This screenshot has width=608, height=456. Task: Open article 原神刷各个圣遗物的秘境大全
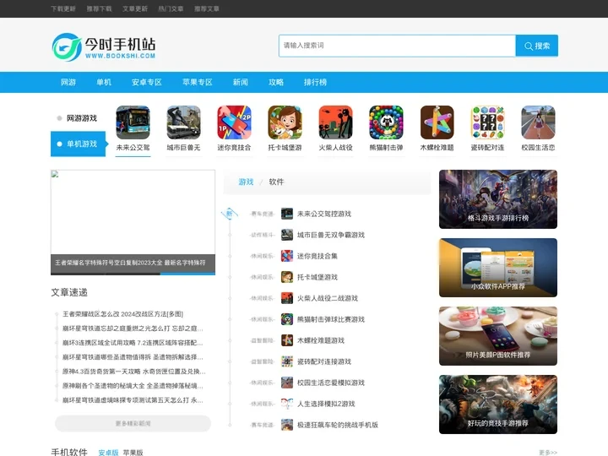point(133,386)
